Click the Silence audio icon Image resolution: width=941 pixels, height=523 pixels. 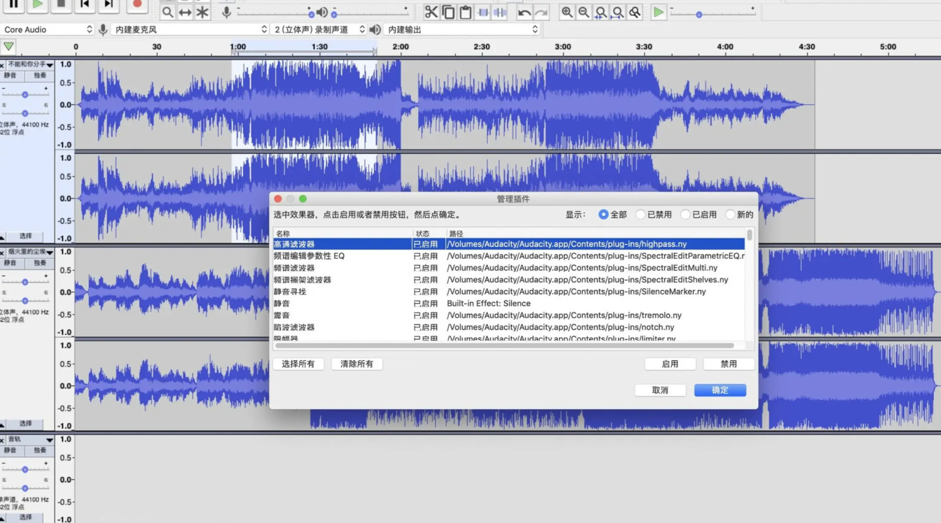(x=499, y=12)
